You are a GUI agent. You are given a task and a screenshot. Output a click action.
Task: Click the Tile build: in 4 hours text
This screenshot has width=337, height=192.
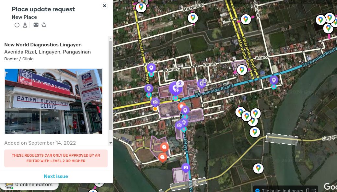pos(283,190)
